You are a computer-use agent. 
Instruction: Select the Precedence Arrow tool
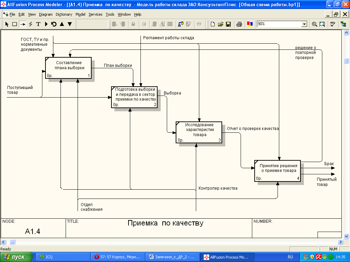coord(23,24)
